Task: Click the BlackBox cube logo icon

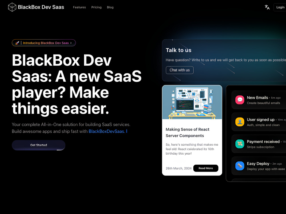Action: (x=12, y=7)
